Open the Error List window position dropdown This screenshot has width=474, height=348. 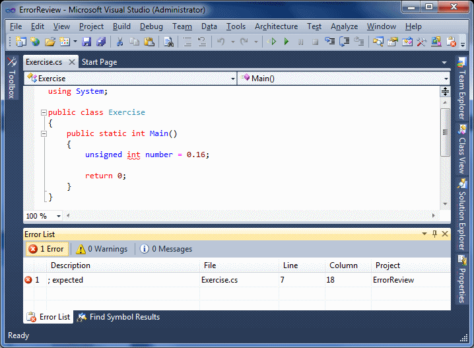[x=424, y=234]
